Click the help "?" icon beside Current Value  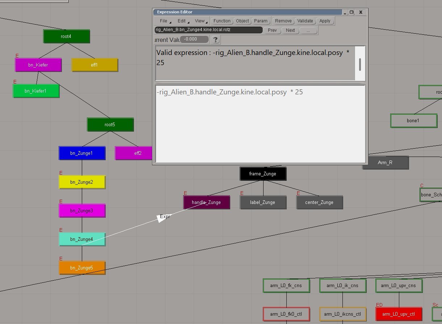[215, 40]
